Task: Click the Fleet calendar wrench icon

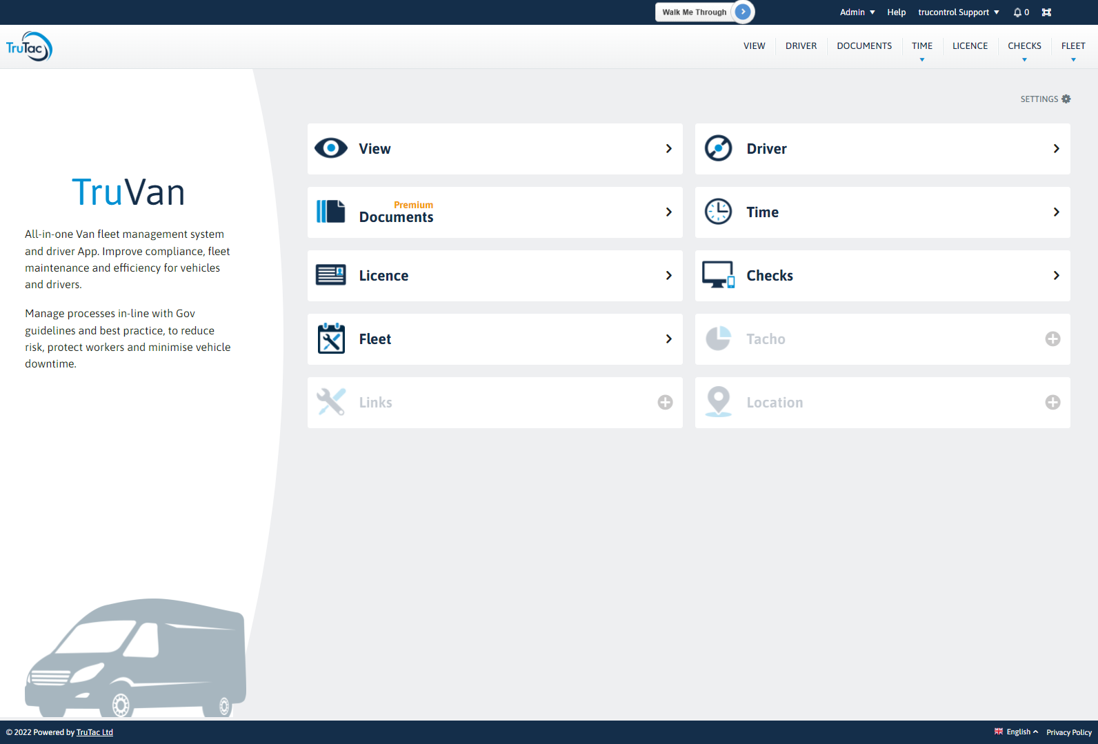Action: pos(331,339)
